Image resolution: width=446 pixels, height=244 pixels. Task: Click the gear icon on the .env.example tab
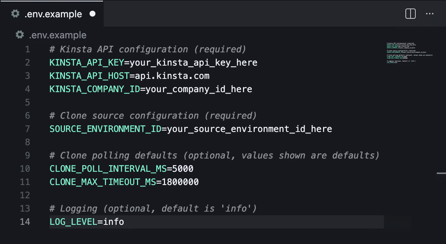[x=15, y=14]
